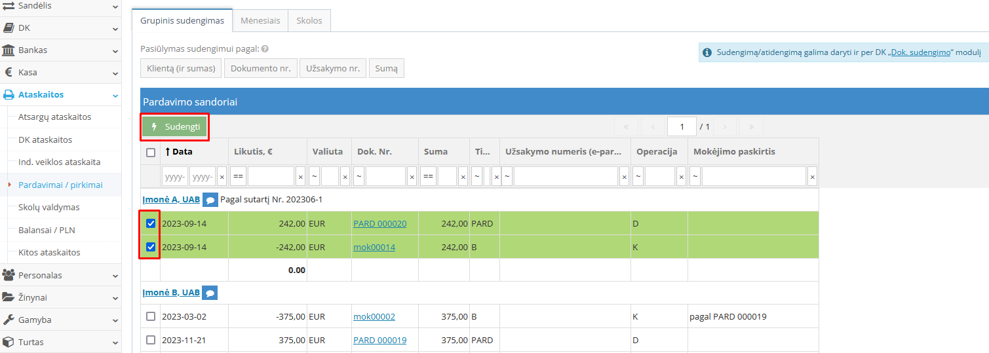Select the Skolų valdymas sidebar item
Image resolution: width=989 pixels, height=353 pixels.
[49, 208]
